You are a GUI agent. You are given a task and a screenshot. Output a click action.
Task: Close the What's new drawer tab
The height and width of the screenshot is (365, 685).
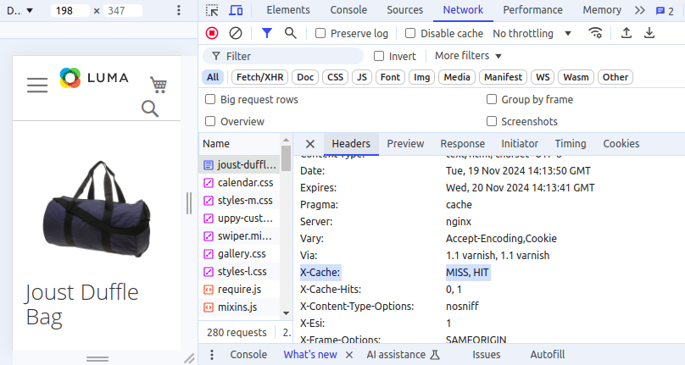coord(349,355)
